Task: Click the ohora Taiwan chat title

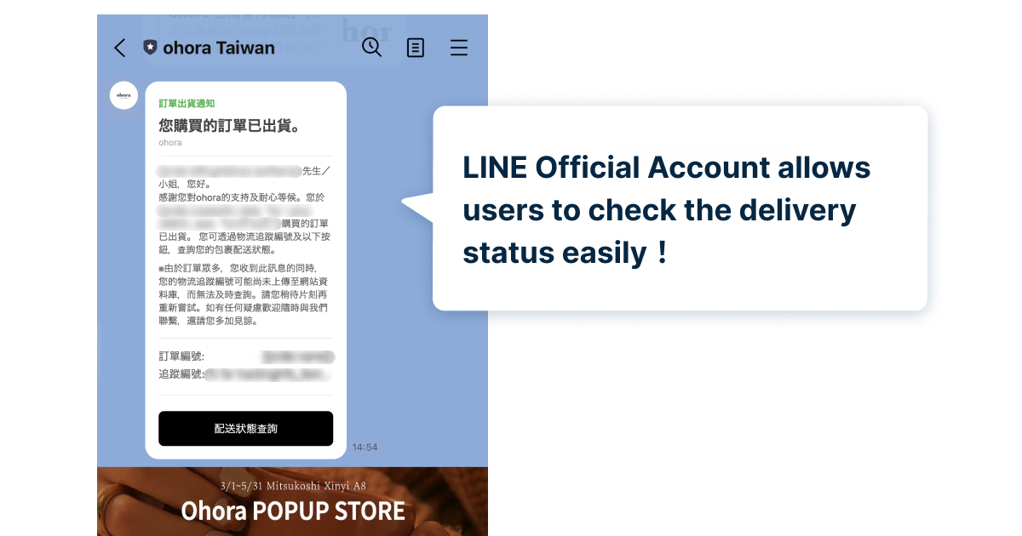Action: (x=219, y=48)
